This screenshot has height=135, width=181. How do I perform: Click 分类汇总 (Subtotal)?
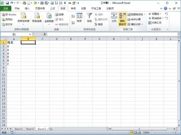(x=155, y=23)
